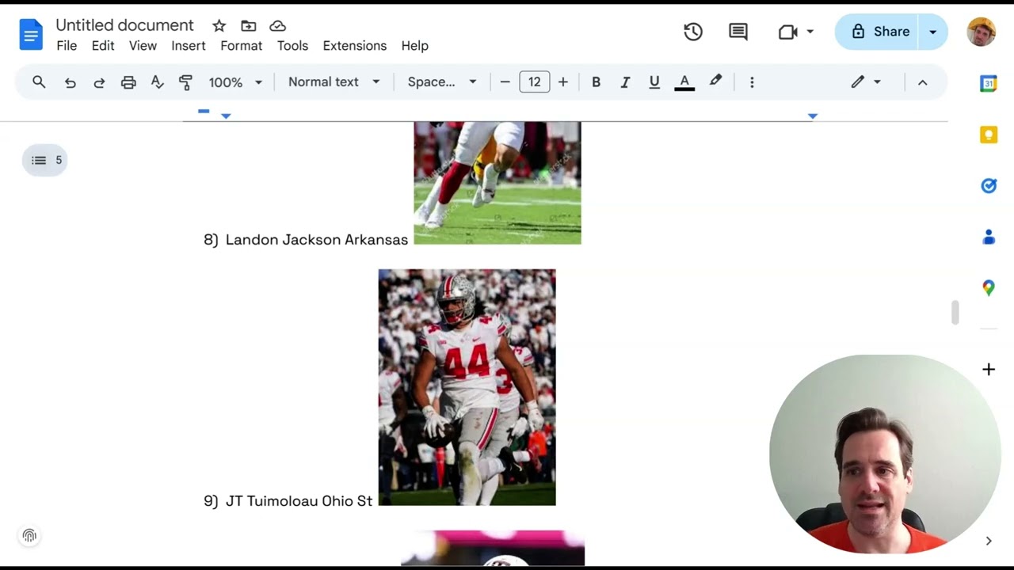Open the Format menu
The width and height of the screenshot is (1014, 570).
(241, 46)
